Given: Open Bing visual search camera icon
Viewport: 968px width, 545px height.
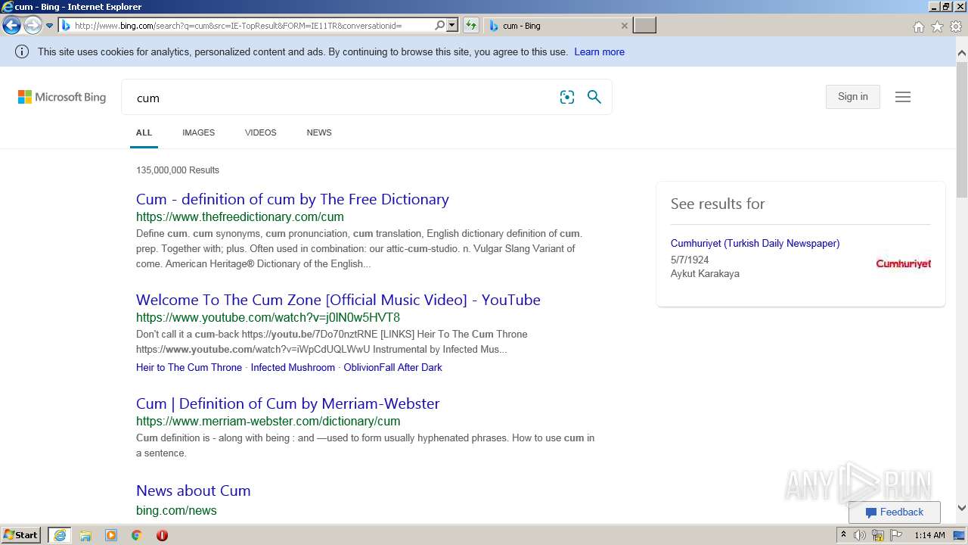Looking at the screenshot, I should (567, 97).
